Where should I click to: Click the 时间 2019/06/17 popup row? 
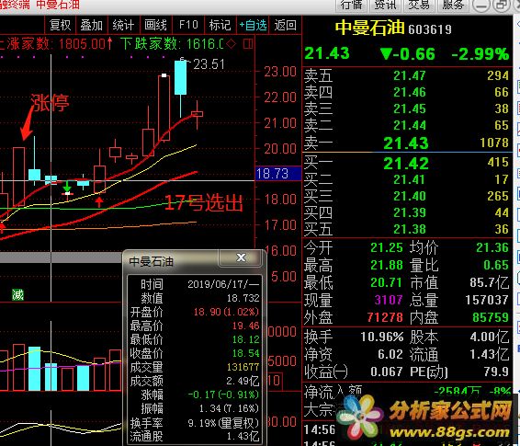tap(195, 284)
